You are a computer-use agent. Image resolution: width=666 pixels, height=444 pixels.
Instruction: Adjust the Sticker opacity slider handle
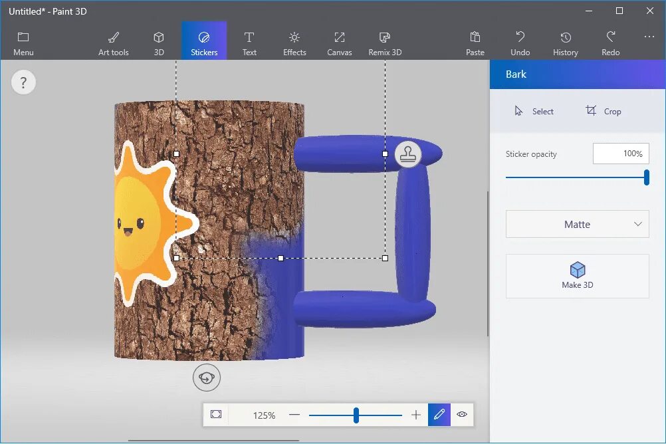pos(647,177)
